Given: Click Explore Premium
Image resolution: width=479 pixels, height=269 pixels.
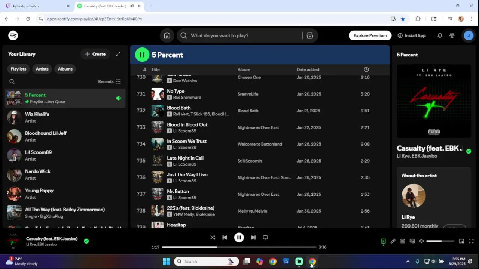Looking at the screenshot, I should point(370,35).
